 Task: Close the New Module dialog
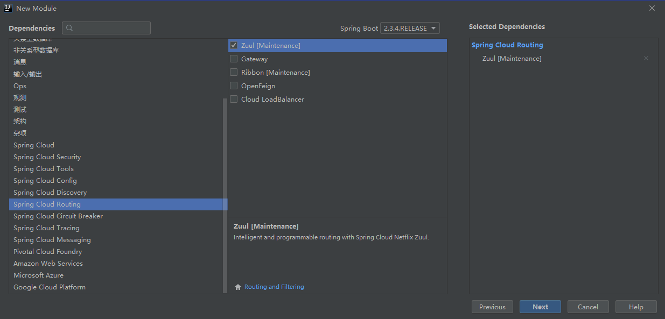[x=652, y=8]
